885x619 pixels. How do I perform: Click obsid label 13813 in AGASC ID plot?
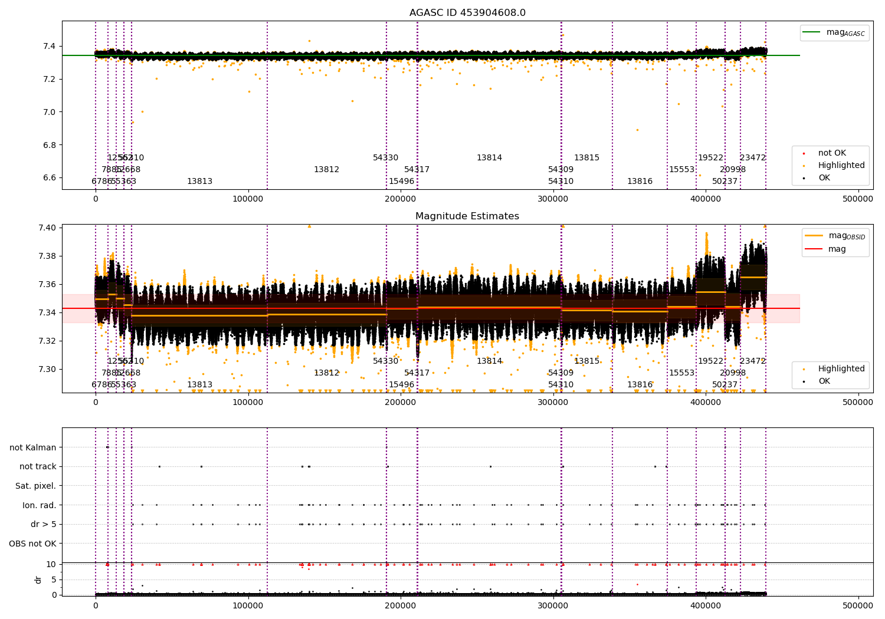pos(199,182)
